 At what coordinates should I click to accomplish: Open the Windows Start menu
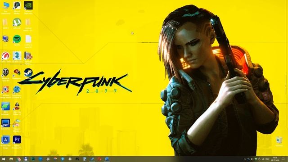[x=4, y=159]
